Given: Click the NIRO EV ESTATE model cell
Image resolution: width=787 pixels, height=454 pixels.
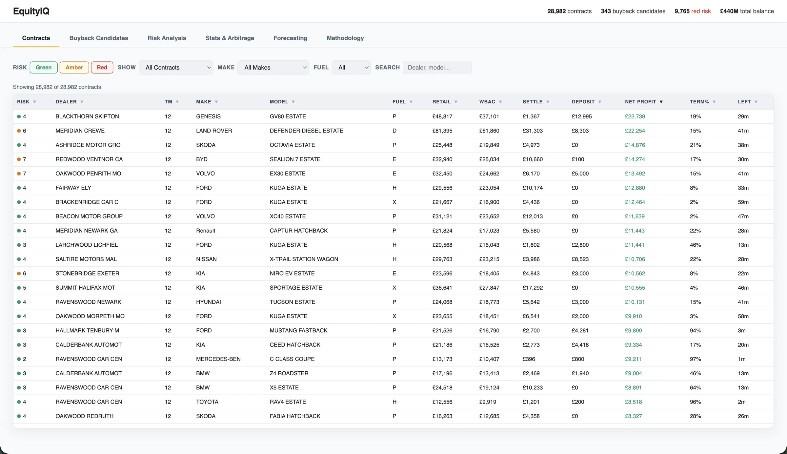Looking at the screenshot, I should (292, 274).
